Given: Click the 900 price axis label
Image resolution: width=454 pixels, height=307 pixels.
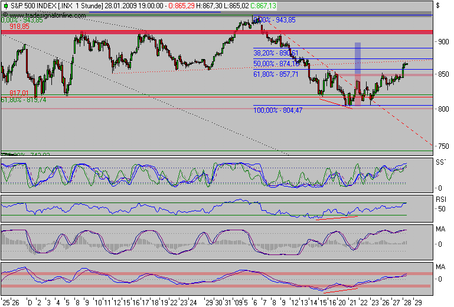Looking at the screenshot, I should coord(443,42).
